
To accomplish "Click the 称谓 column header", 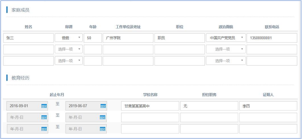I will (x=69, y=27).
